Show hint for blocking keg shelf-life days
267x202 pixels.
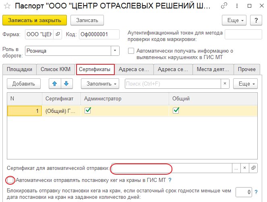(x=256, y=192)
